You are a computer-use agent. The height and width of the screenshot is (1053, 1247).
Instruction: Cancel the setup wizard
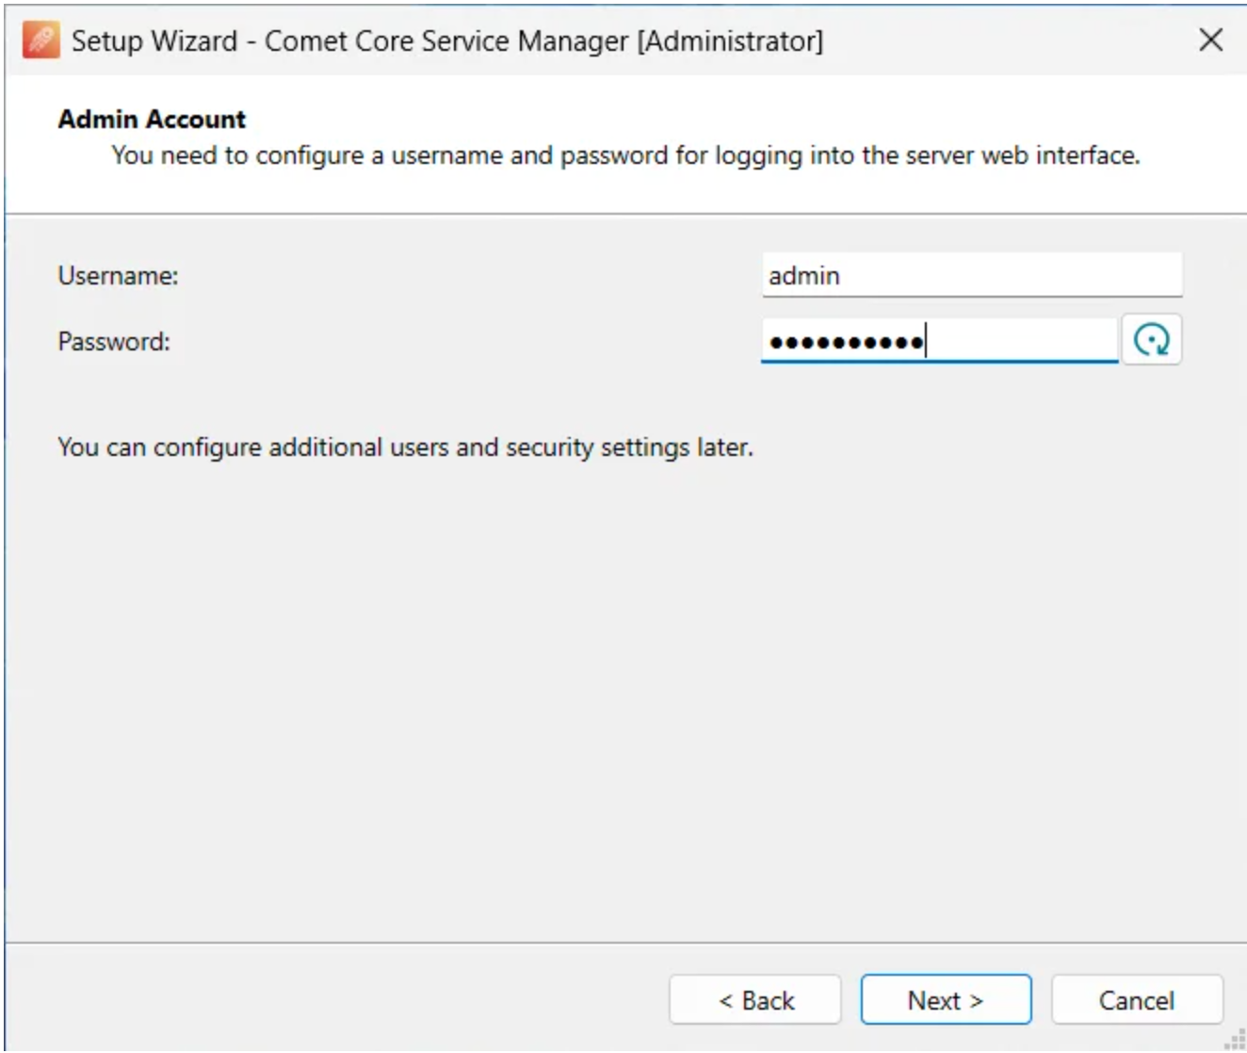[1136, 999]
